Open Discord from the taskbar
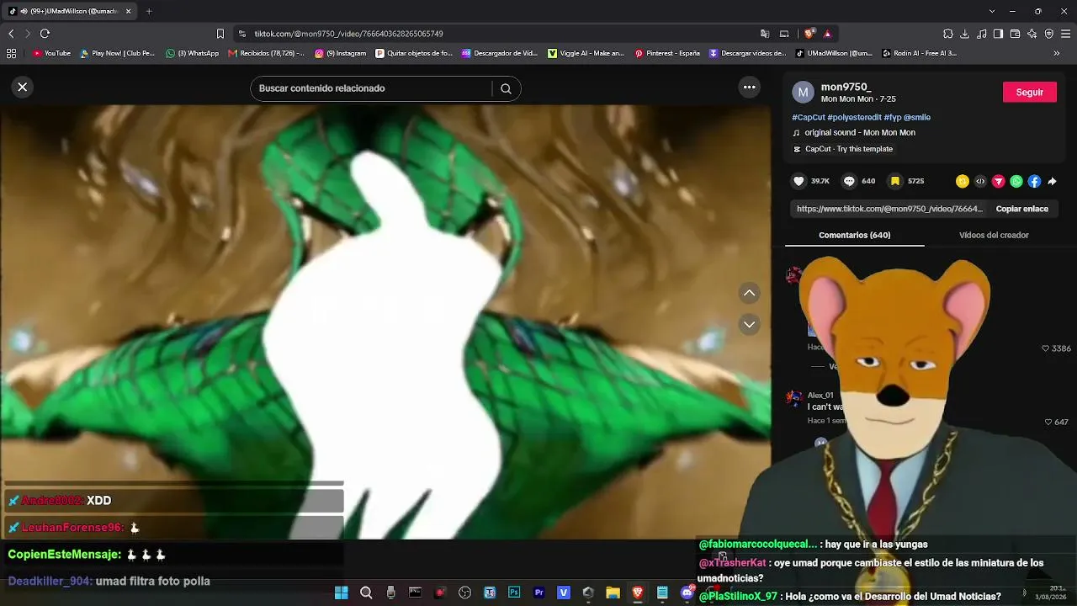This screenshot has width=1077, height=606. click(687, 593)
